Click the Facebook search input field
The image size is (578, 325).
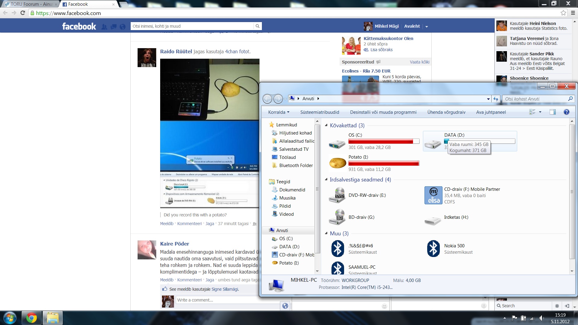pyautogui.click(x=193, y=26)
